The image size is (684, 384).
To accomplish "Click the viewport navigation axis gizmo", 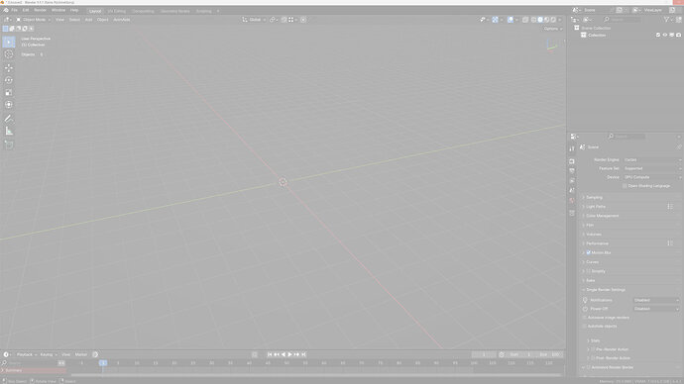I will coord(551,47).
